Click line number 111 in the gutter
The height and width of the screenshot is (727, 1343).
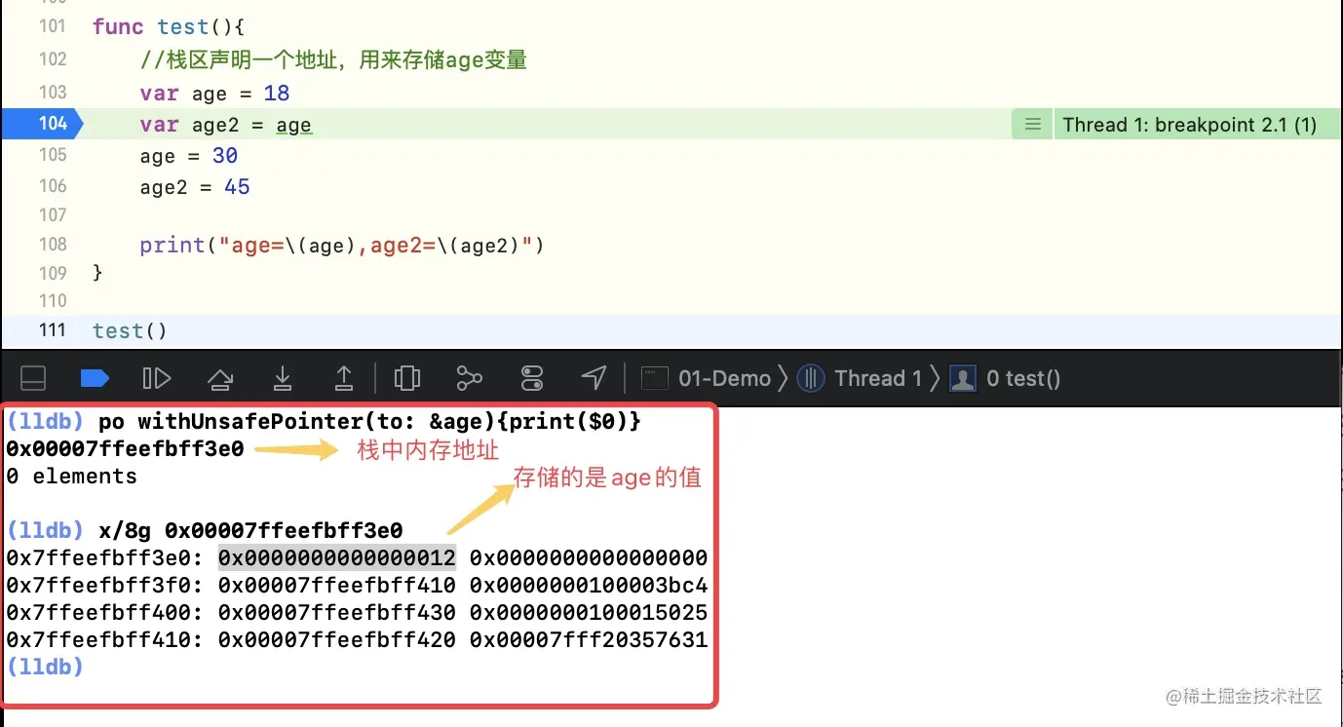[53, 329]
